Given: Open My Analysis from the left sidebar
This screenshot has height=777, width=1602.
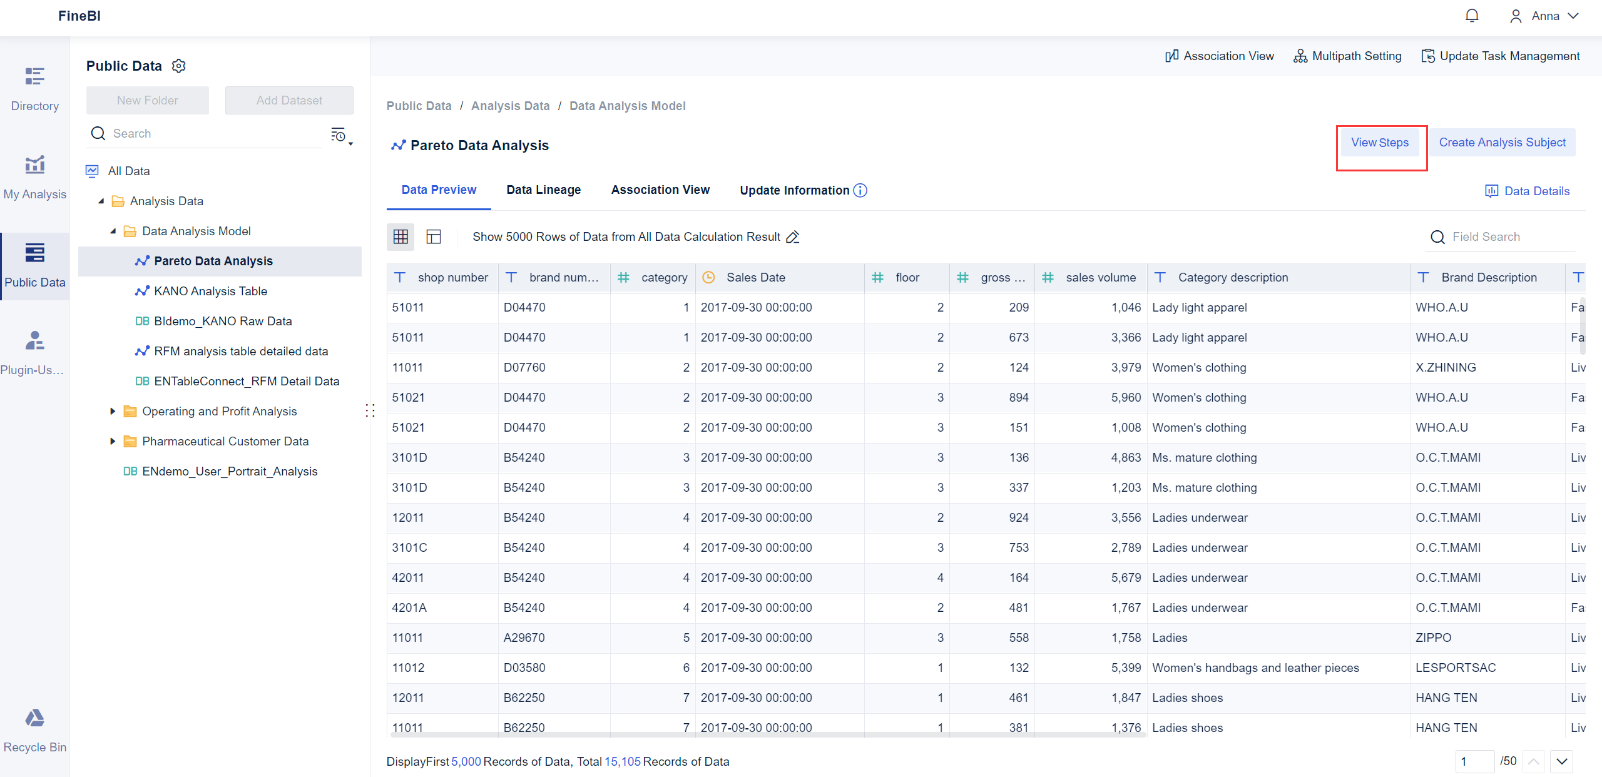Looking at the screenshot, I should (x=34, y=177).
